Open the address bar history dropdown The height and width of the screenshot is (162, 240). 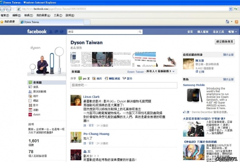click(x=231, y=9)
